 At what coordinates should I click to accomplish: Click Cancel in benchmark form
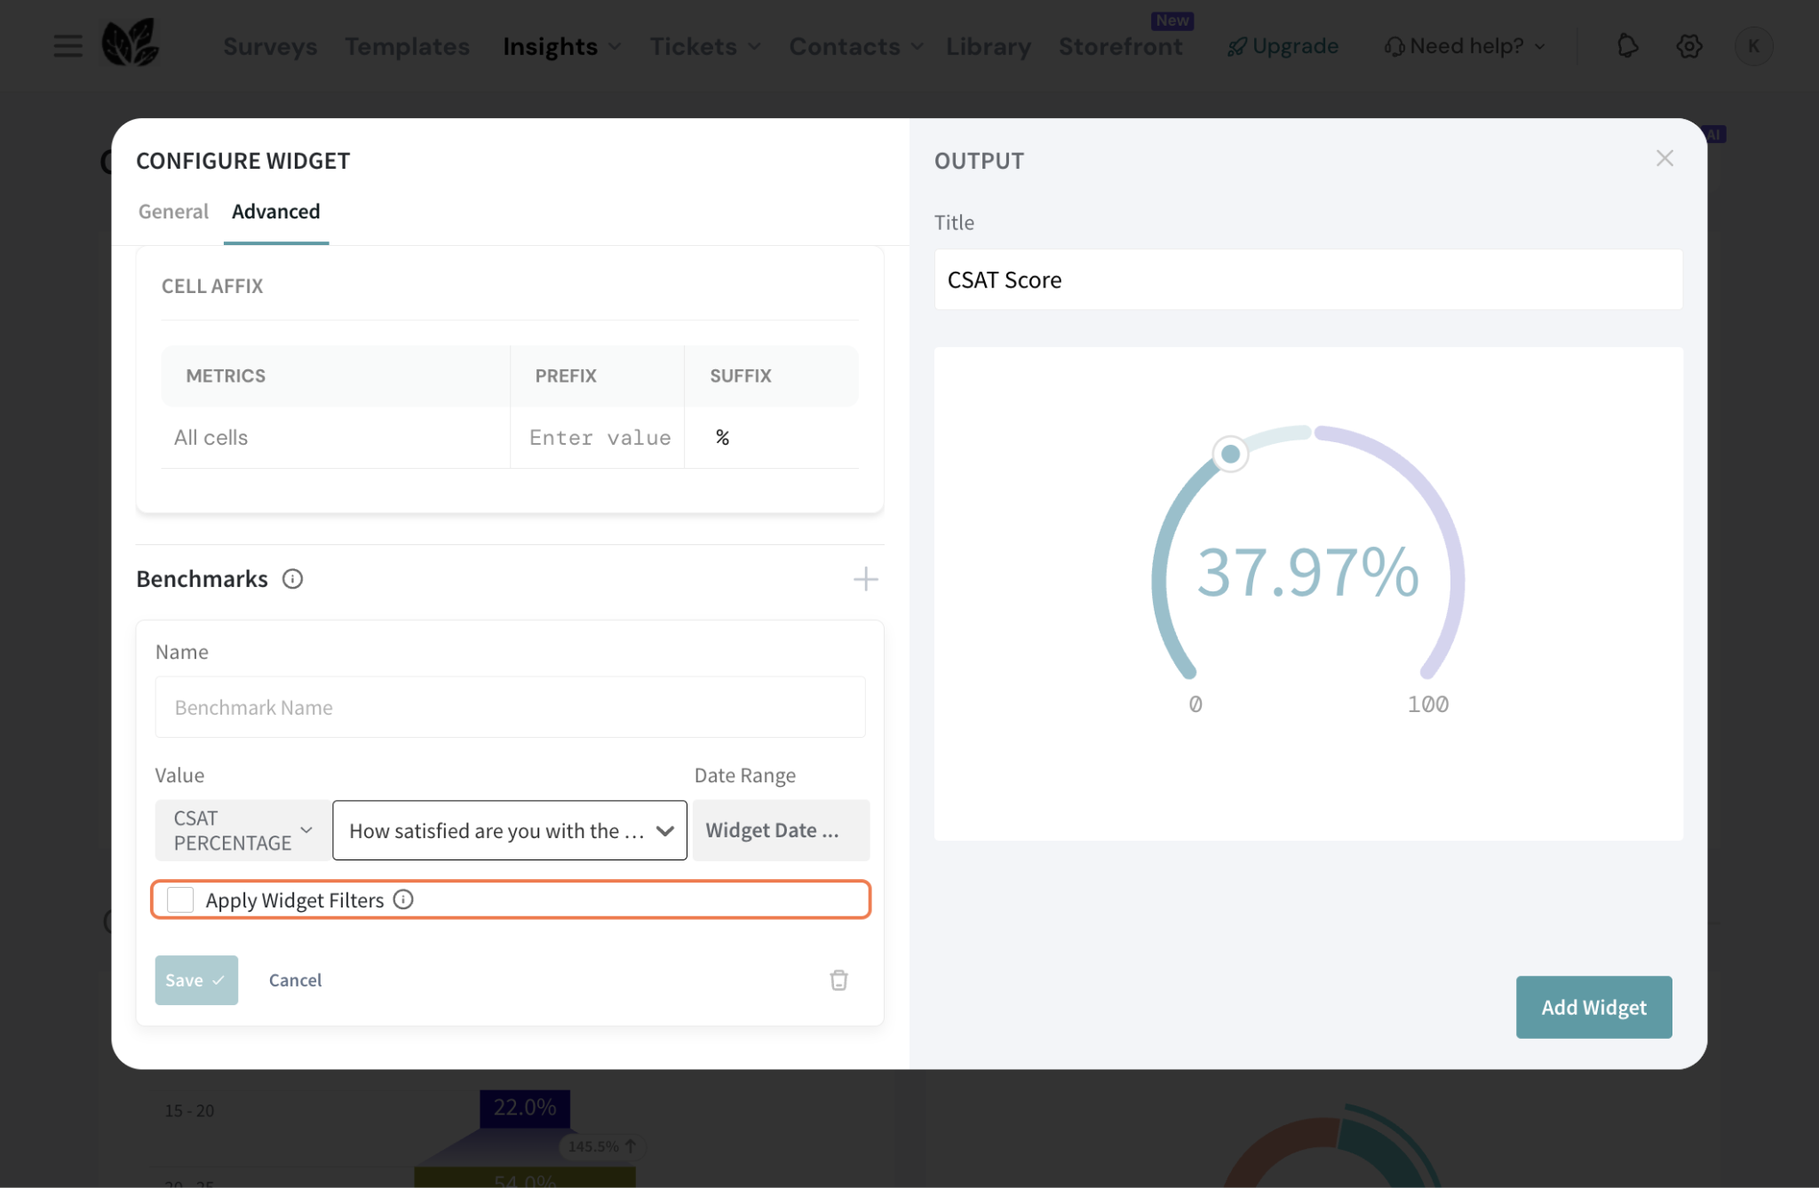295,980
